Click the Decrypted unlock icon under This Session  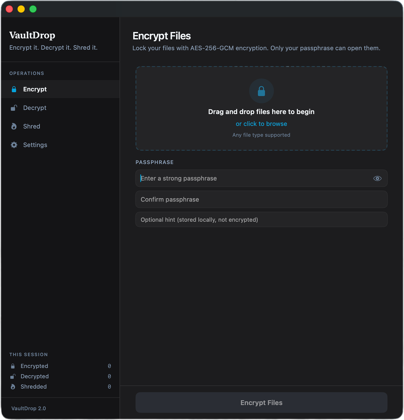tap(13, 376)
